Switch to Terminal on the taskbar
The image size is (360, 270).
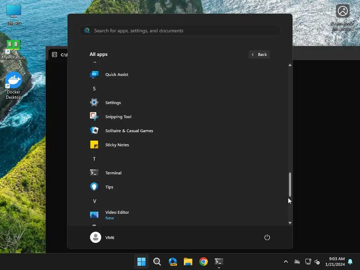[x=219, y=262]
